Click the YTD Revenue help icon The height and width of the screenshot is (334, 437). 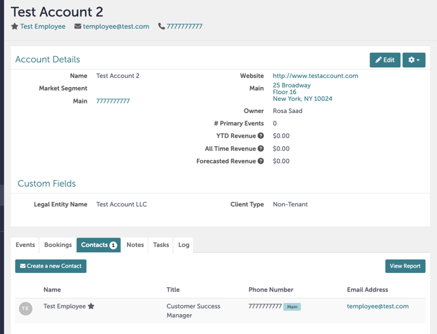click(261, 136)
